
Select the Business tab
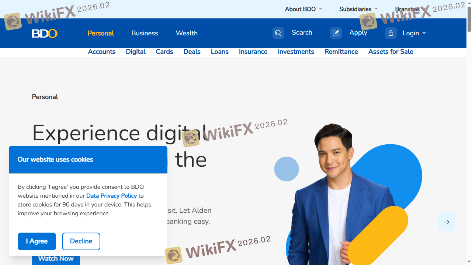(145, 33)
